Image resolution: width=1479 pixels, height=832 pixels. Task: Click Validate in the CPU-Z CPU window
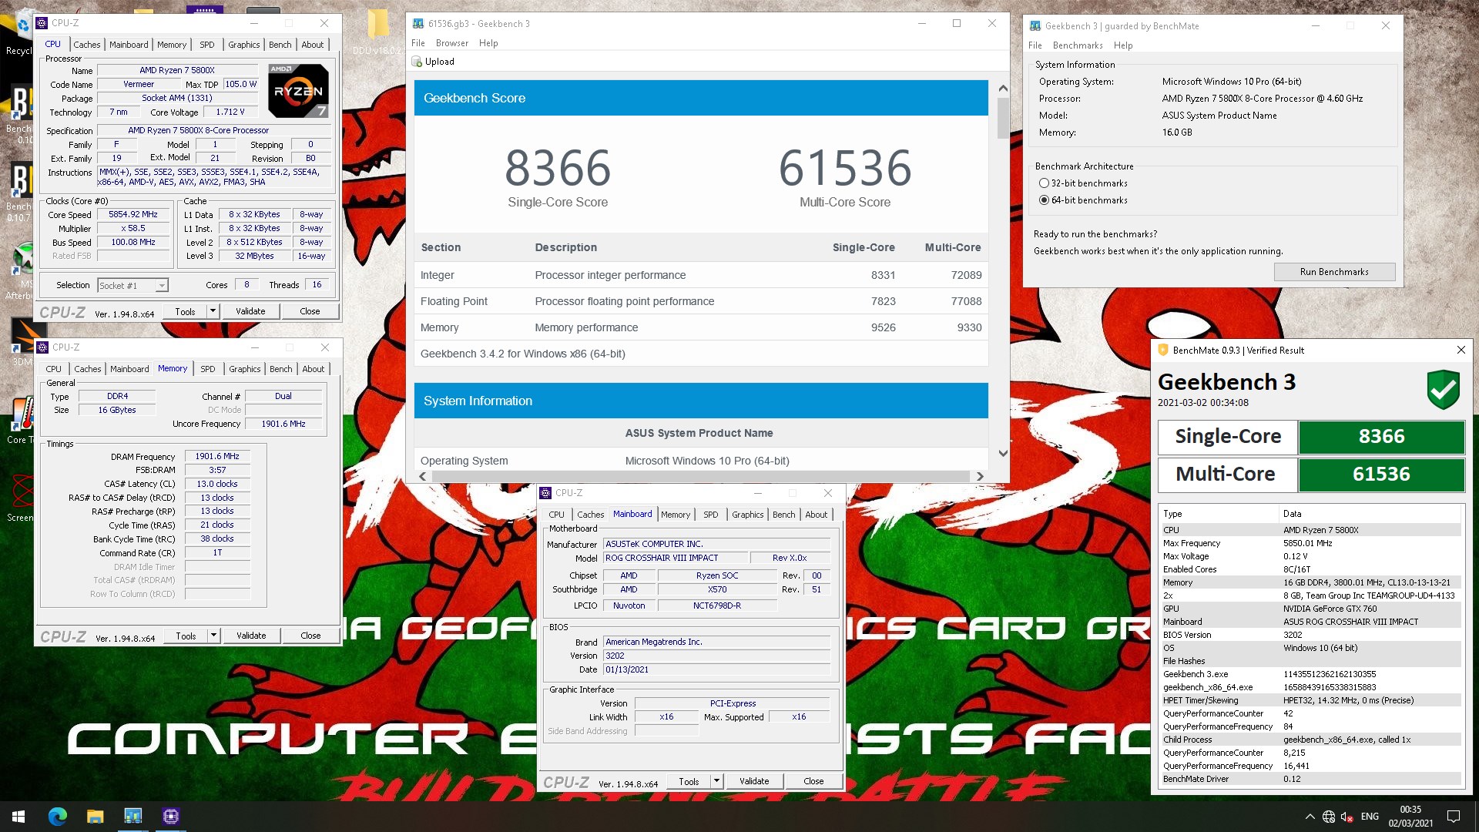tap(250, 311)
